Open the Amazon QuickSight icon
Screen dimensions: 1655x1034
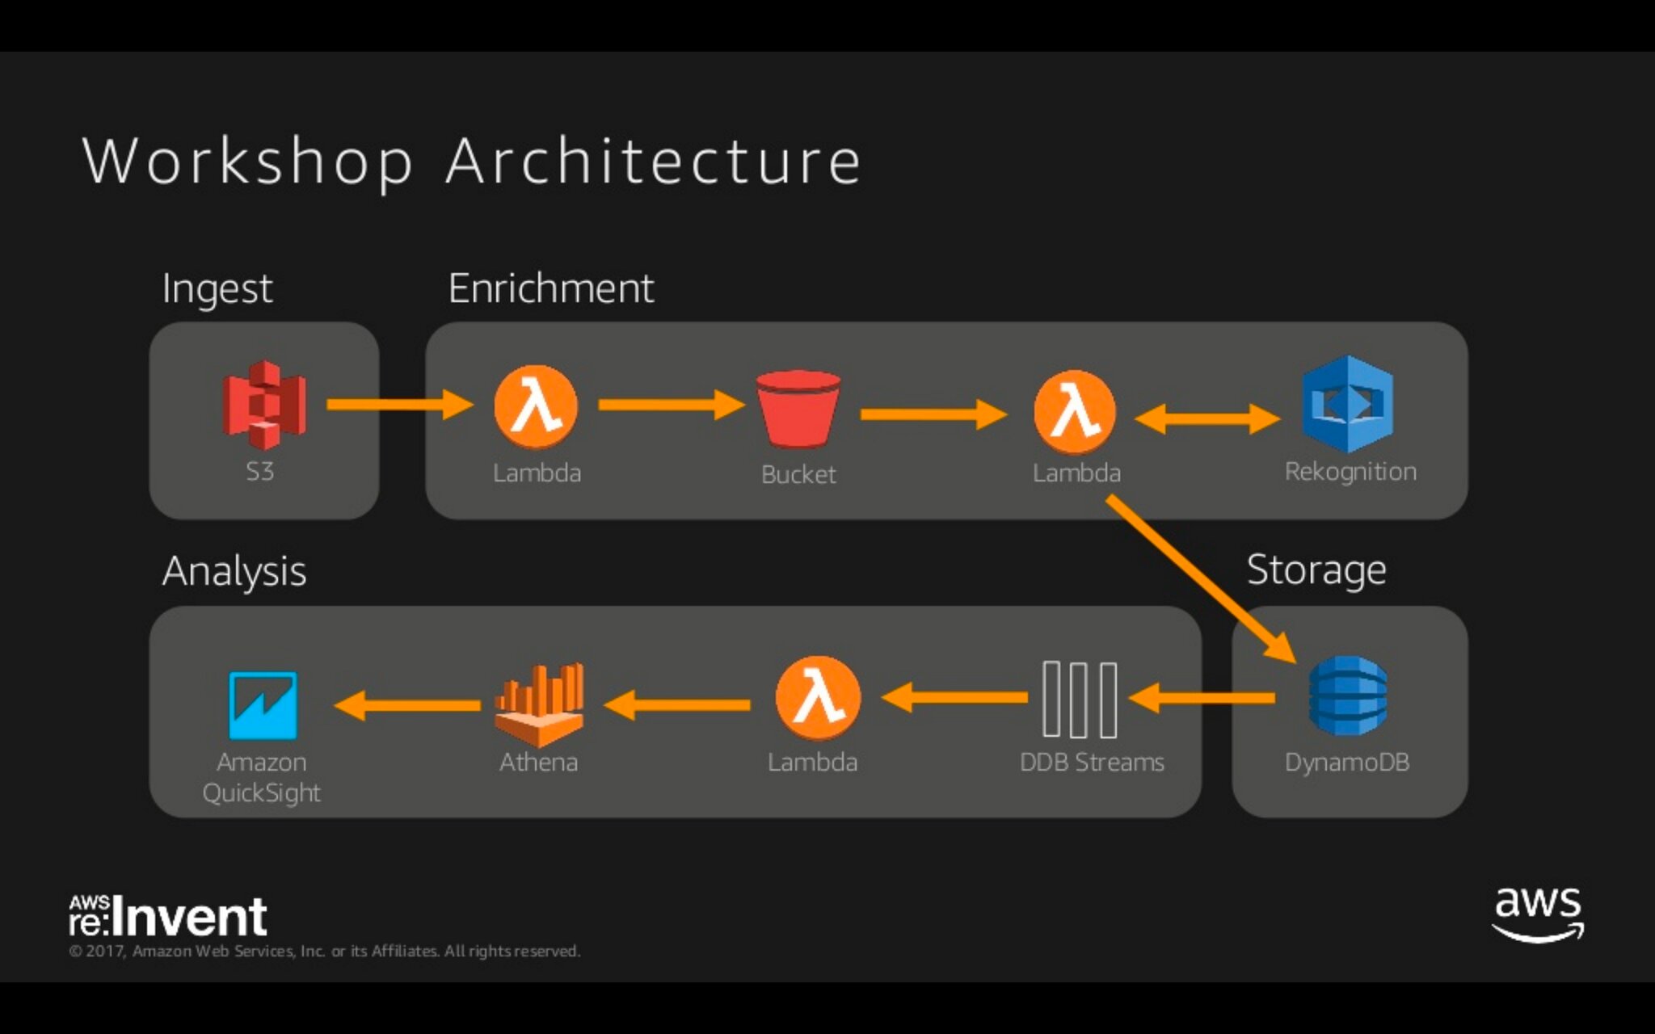(263, 705)
